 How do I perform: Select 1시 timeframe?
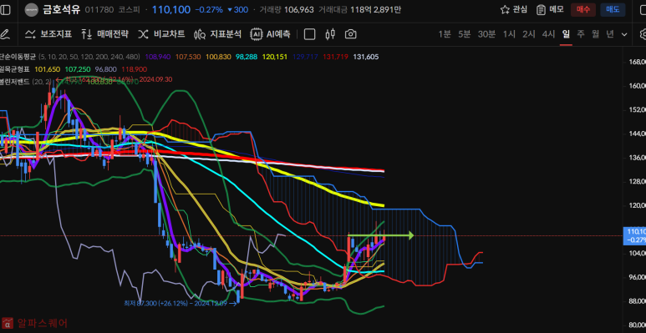click(x=509, y=34)
